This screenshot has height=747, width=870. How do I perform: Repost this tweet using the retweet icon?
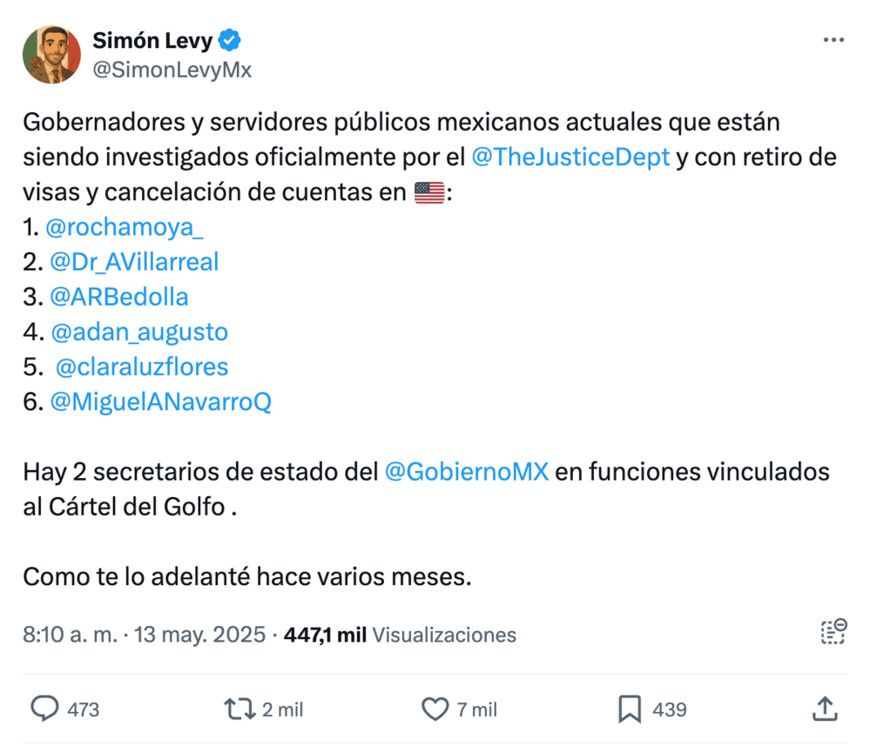238,710
